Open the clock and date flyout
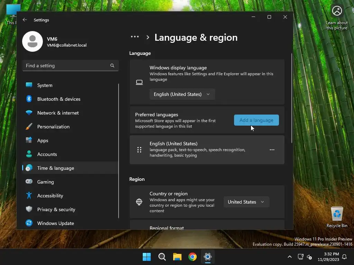 coord(328,257)
